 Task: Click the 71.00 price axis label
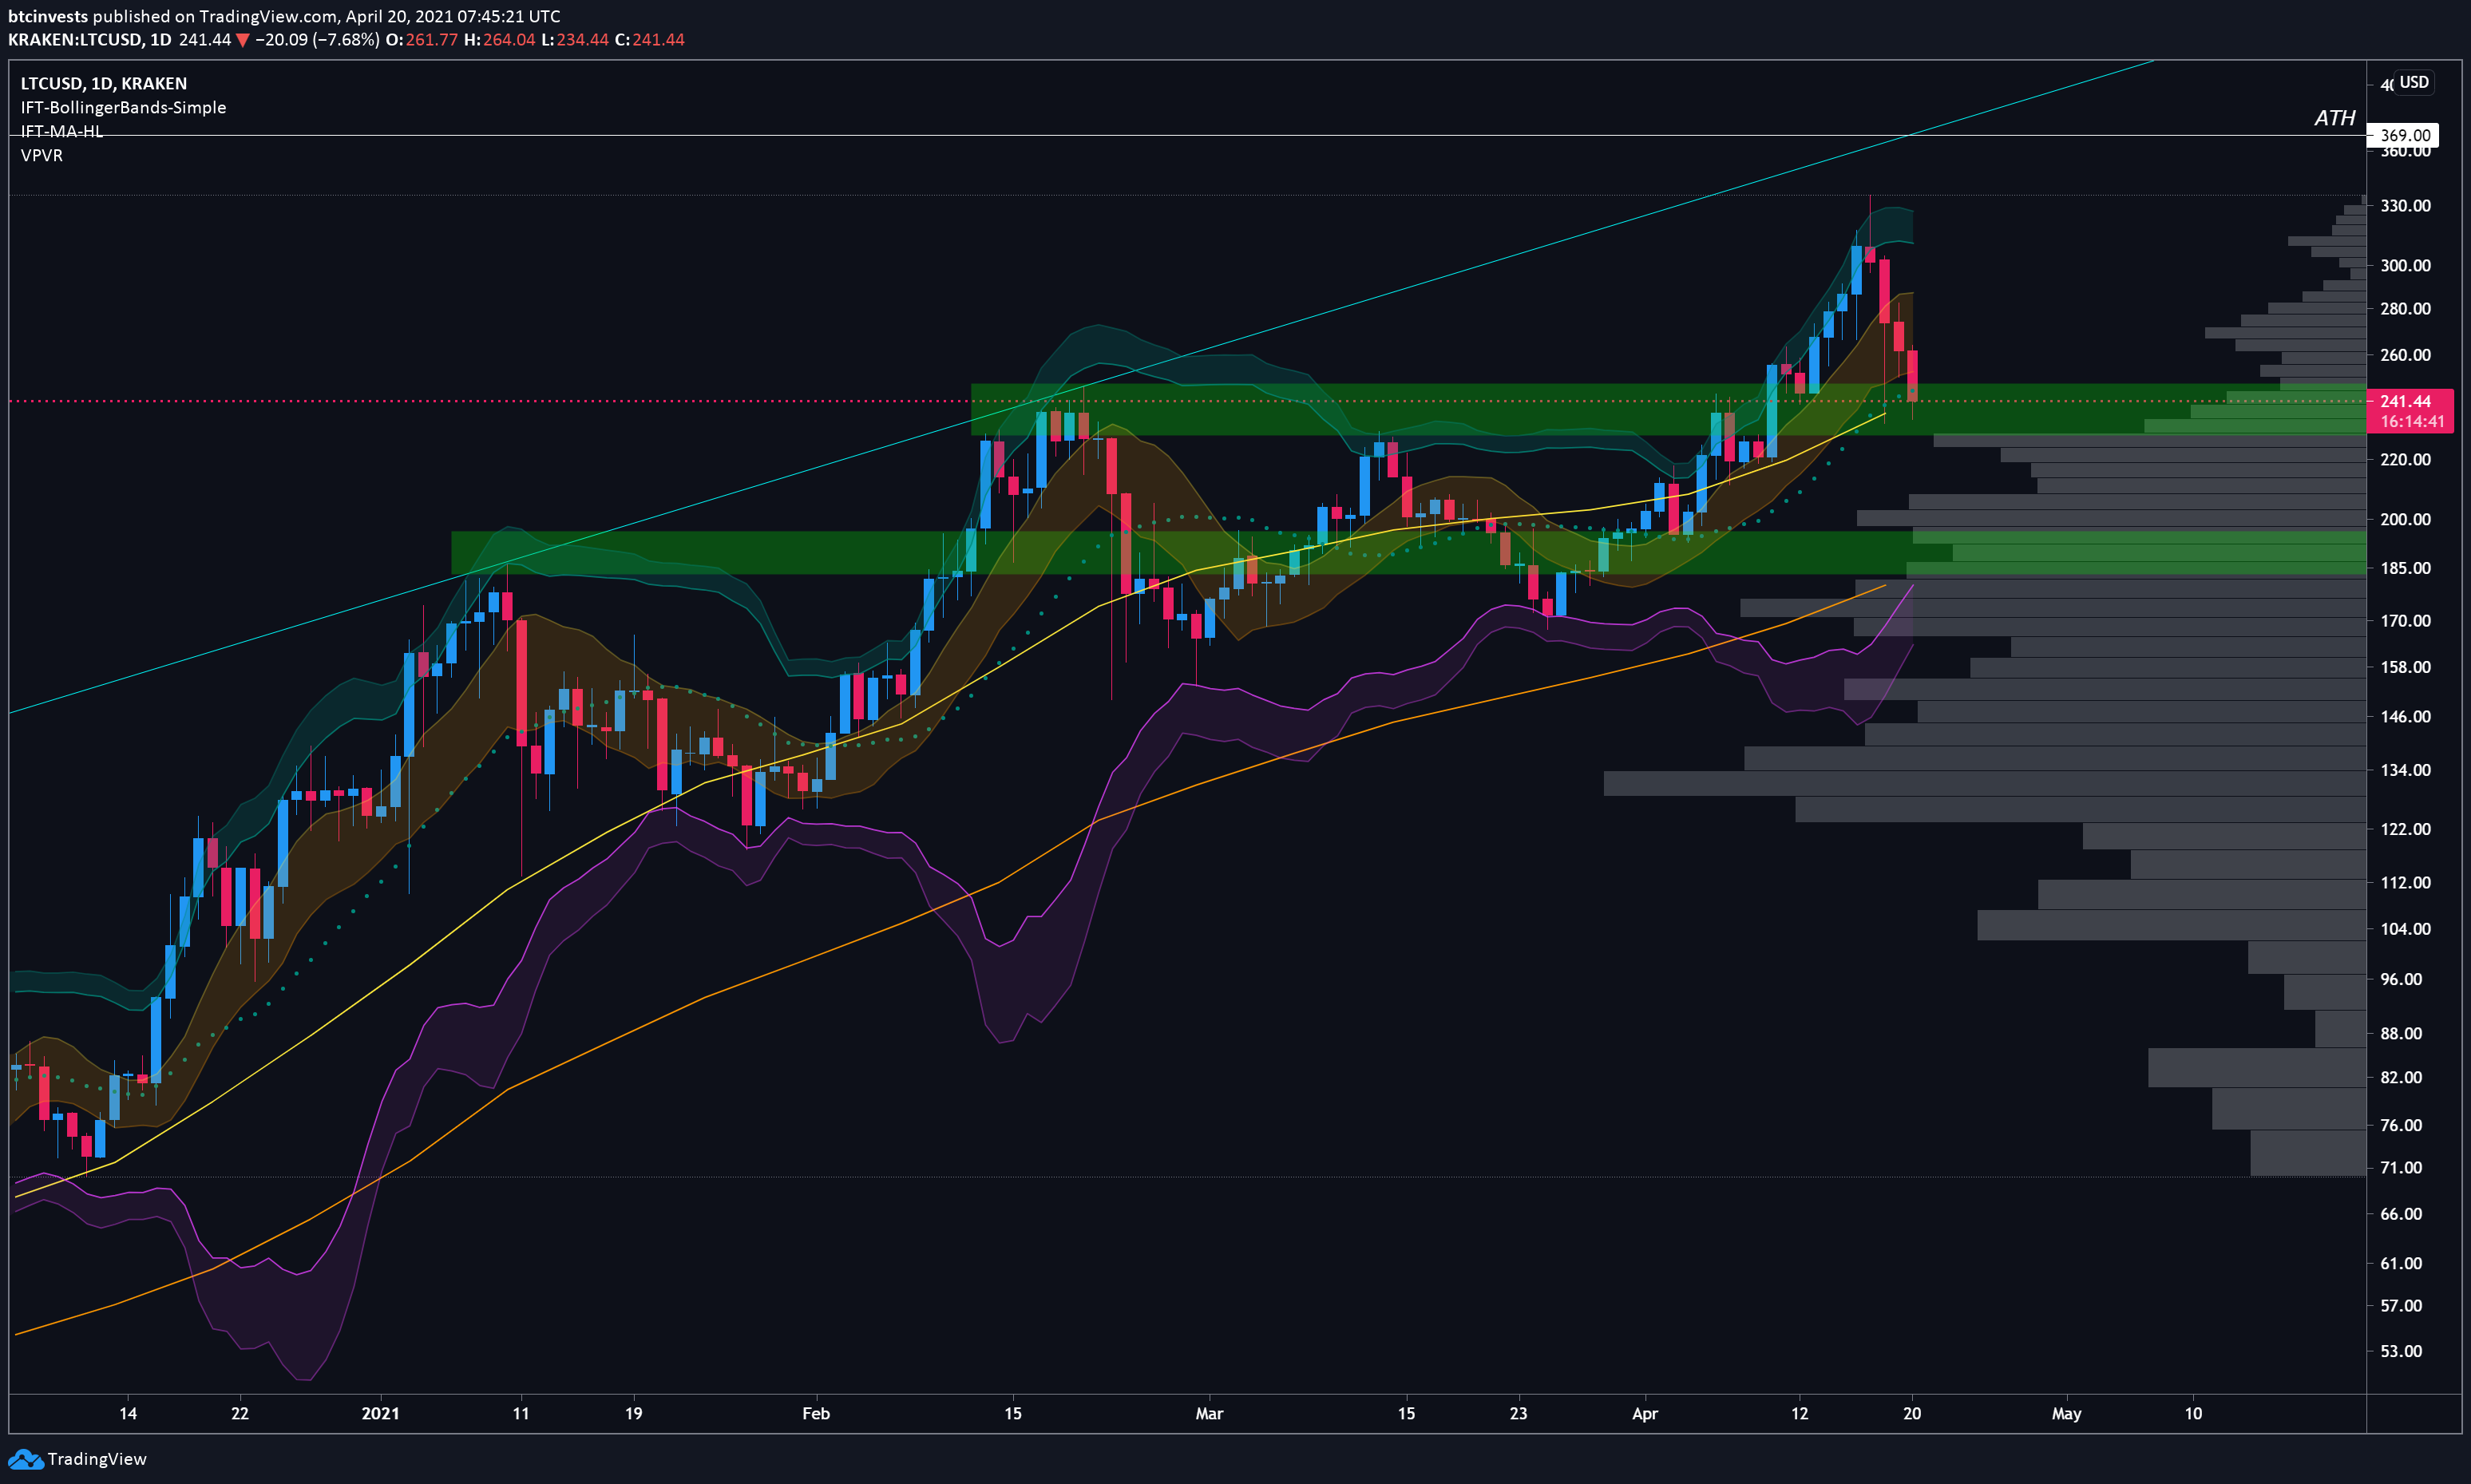point(2401,1167)
